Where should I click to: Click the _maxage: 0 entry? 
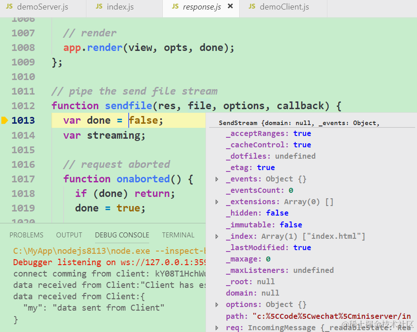coord(248,259)
